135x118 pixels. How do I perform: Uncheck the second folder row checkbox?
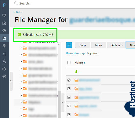click(x=69, y=89)
